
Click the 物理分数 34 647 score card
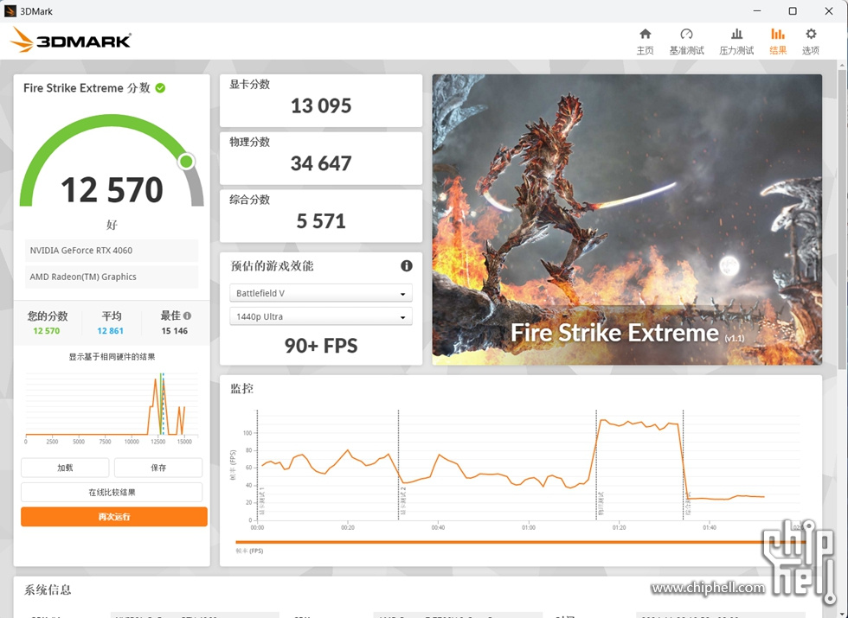(321, 158)
